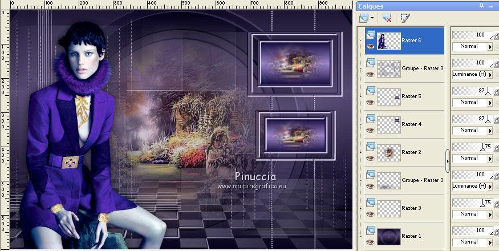Image resolution: width=499 pixels, height=251 pixels.
Task: Select the Raster 6 layer thumbnail
Action: (389, 41)
